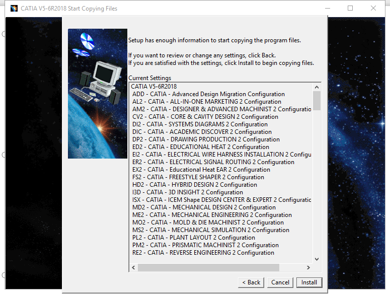The height and width of the screenshot is (294, 390).
Task: Select EX2 - Educational Heat EAR 2 line
Action: pos(201,170)
